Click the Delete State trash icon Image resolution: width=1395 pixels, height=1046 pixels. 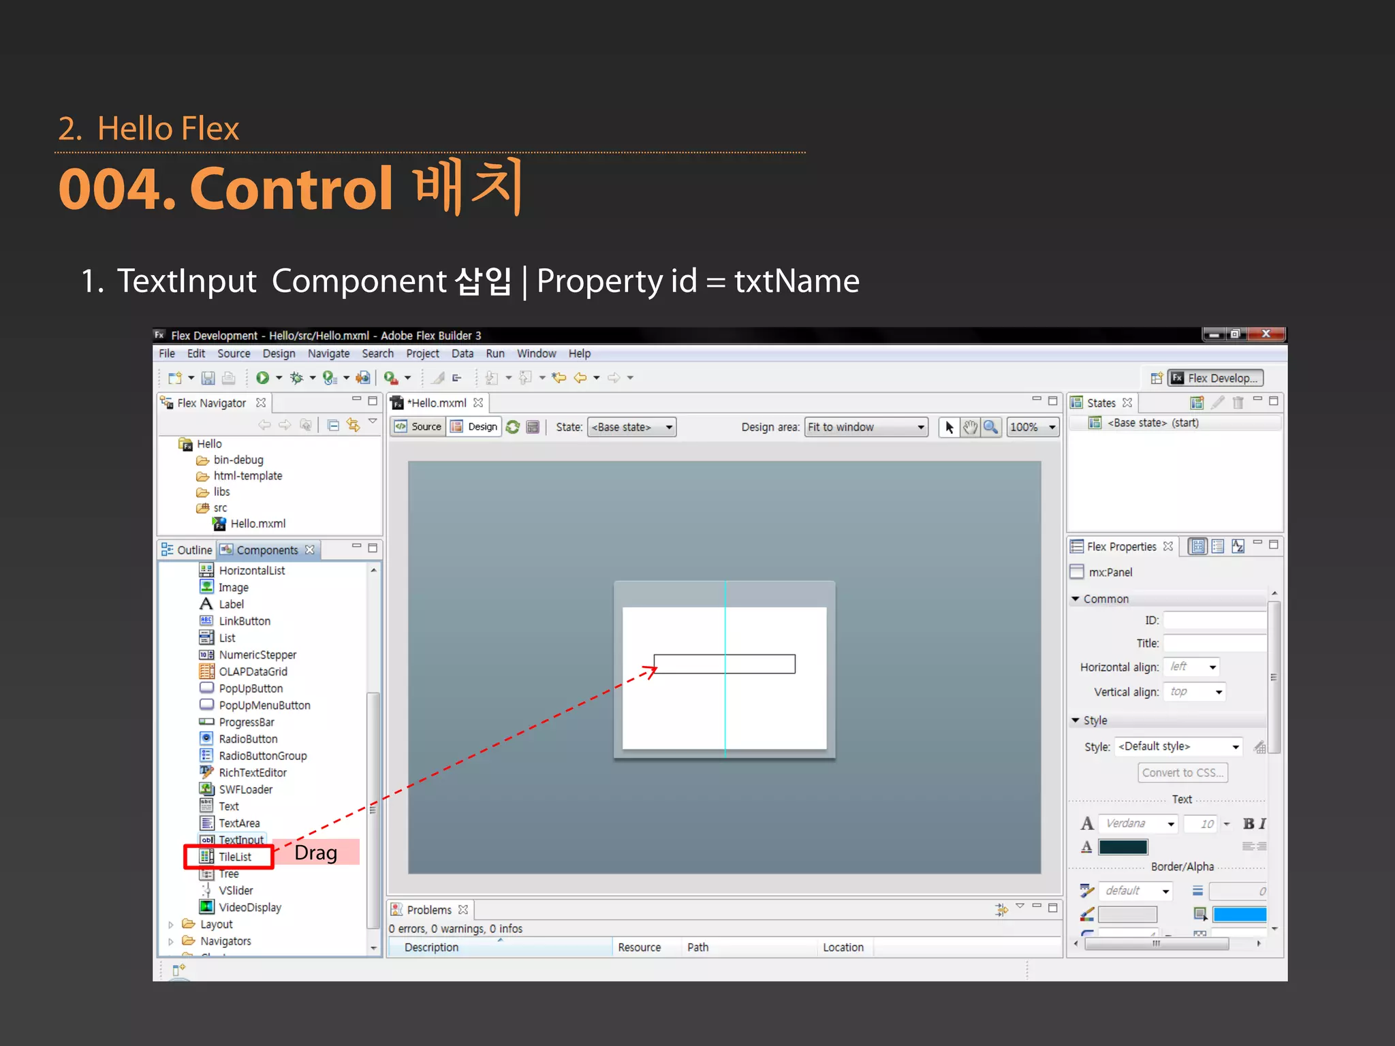click(1238, 402)
